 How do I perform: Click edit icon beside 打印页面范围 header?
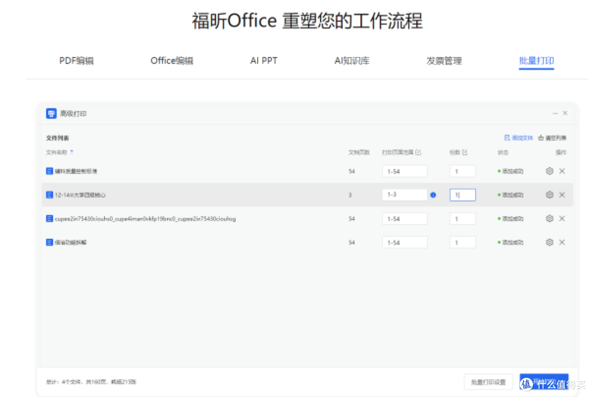point(418,152)
